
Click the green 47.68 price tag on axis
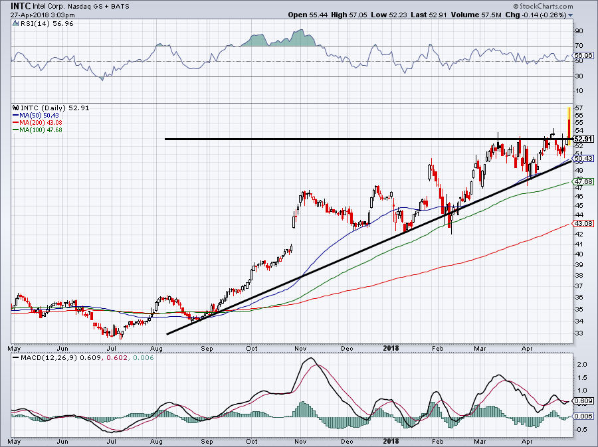[x=584, y=182]
